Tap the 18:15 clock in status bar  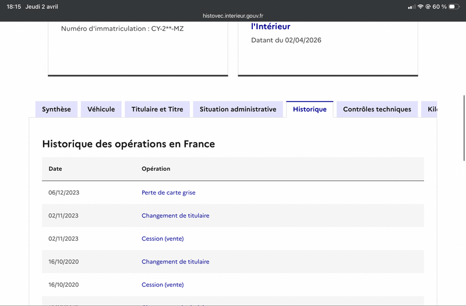14,6
